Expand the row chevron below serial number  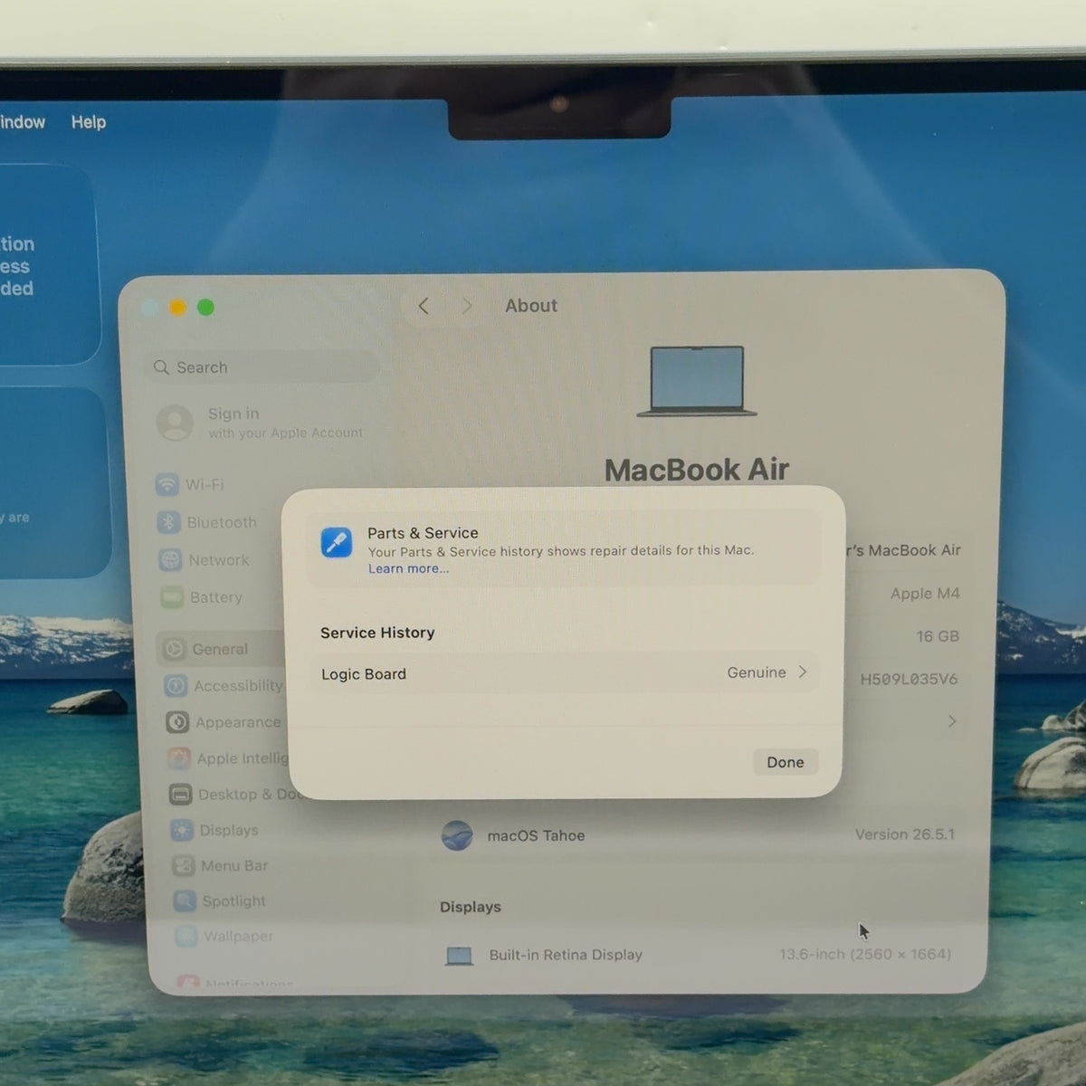pos(951,721)
